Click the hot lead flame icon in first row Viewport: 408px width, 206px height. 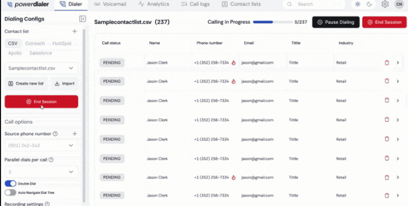(233, 63)
